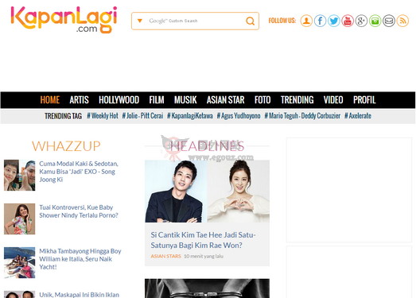Open the user profile follow icon

click(306, 21)
